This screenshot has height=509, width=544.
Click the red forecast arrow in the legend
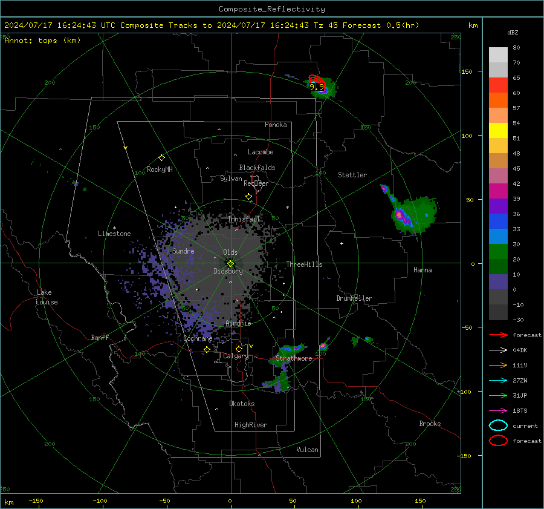coord(498,335)
